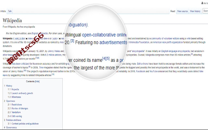Click the 'advertisements' link in magnifier
Viewport: 208px width, 130px height.
point(113,43)
